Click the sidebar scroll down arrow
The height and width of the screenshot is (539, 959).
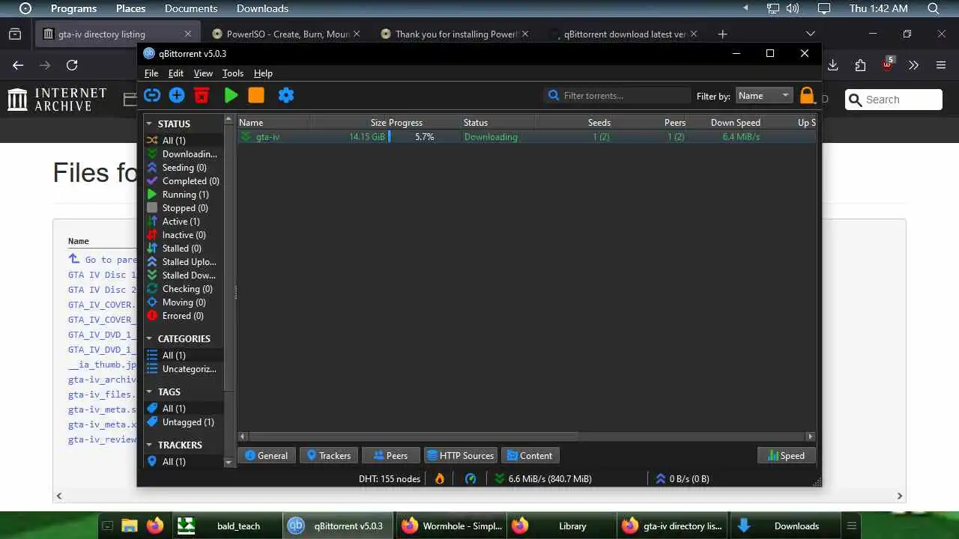229,462
